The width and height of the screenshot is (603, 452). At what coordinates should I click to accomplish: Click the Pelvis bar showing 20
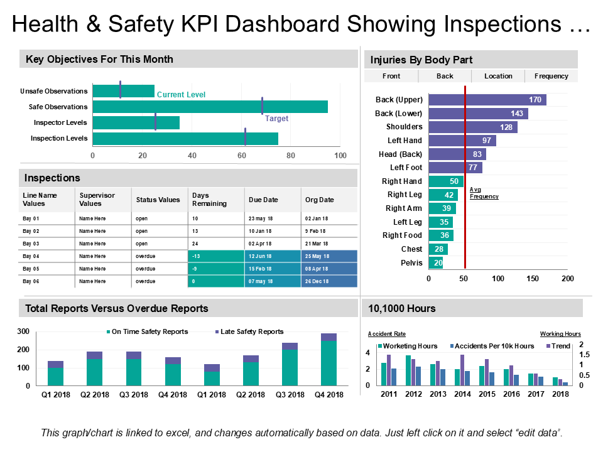click(436, 263)
